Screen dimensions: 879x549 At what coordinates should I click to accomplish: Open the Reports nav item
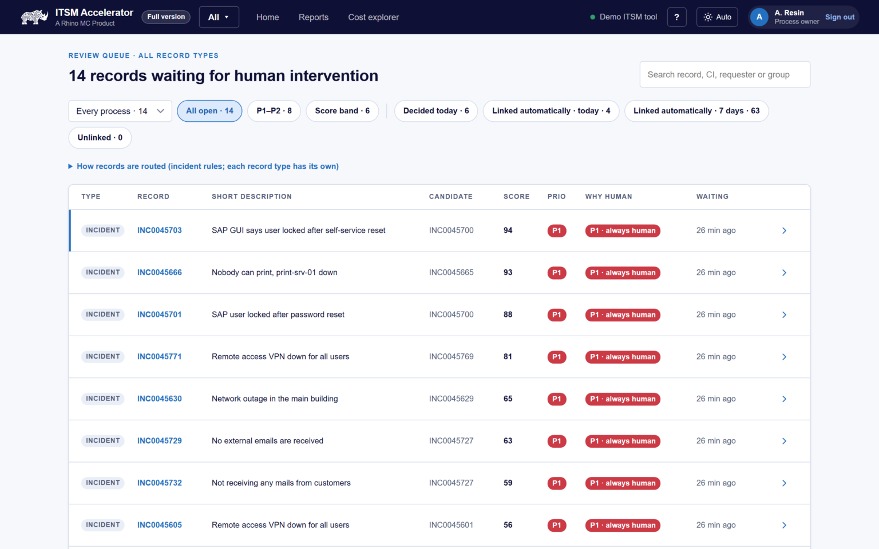(x=314, y=17)
